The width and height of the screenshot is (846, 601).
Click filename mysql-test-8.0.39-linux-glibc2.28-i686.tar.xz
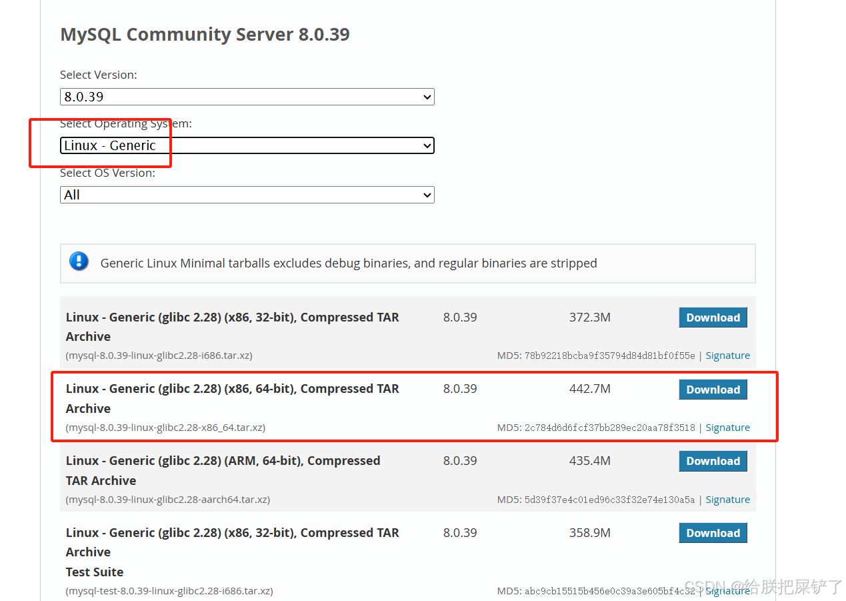point(169,591)
